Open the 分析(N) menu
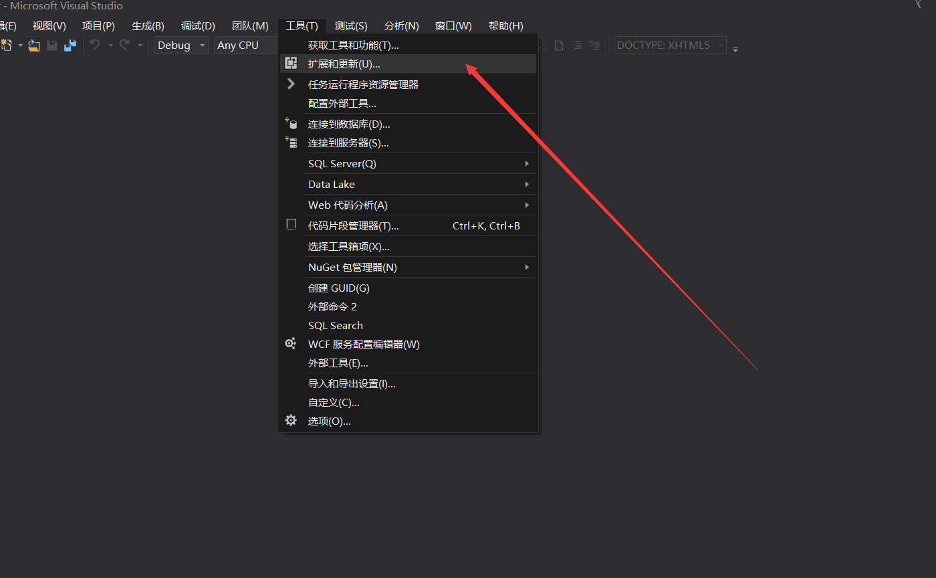The image size is (936, 578). (x=402, y=26)
